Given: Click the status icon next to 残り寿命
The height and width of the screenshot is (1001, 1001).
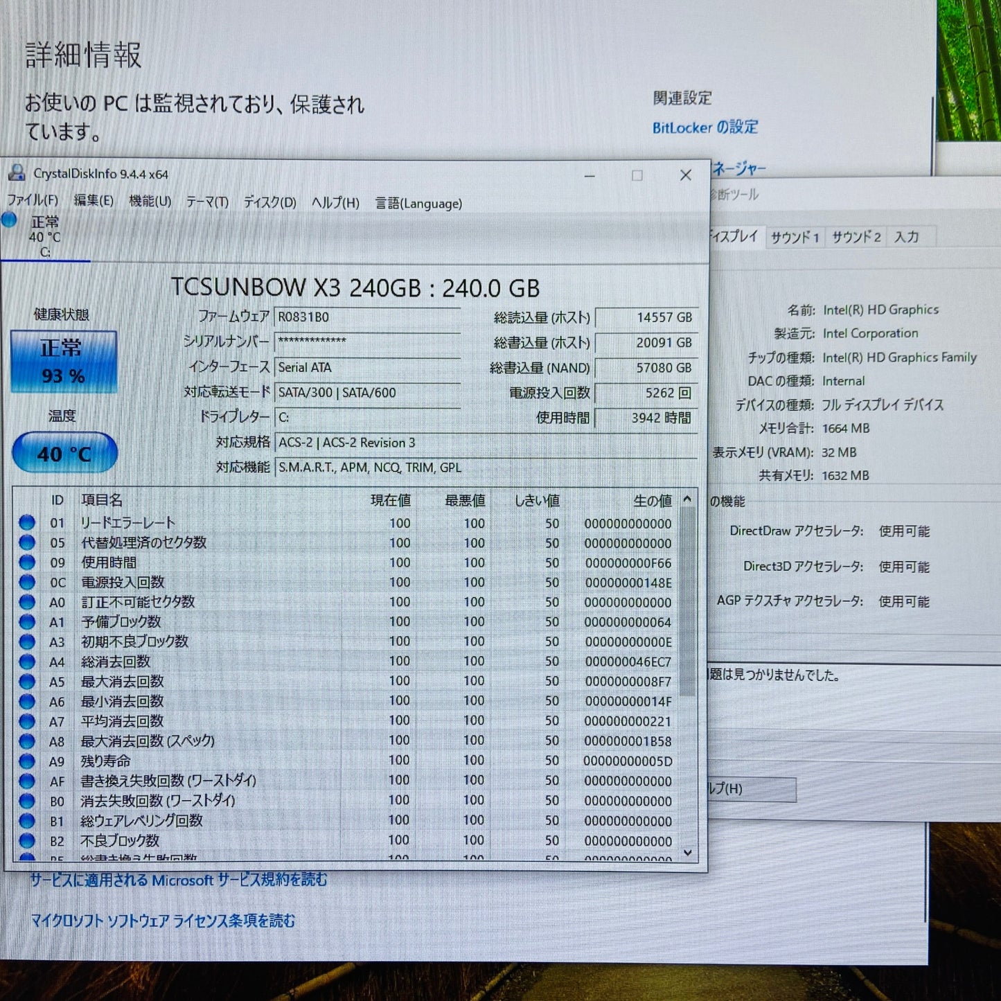Looking at the screenshot, I should coord(27,761).
